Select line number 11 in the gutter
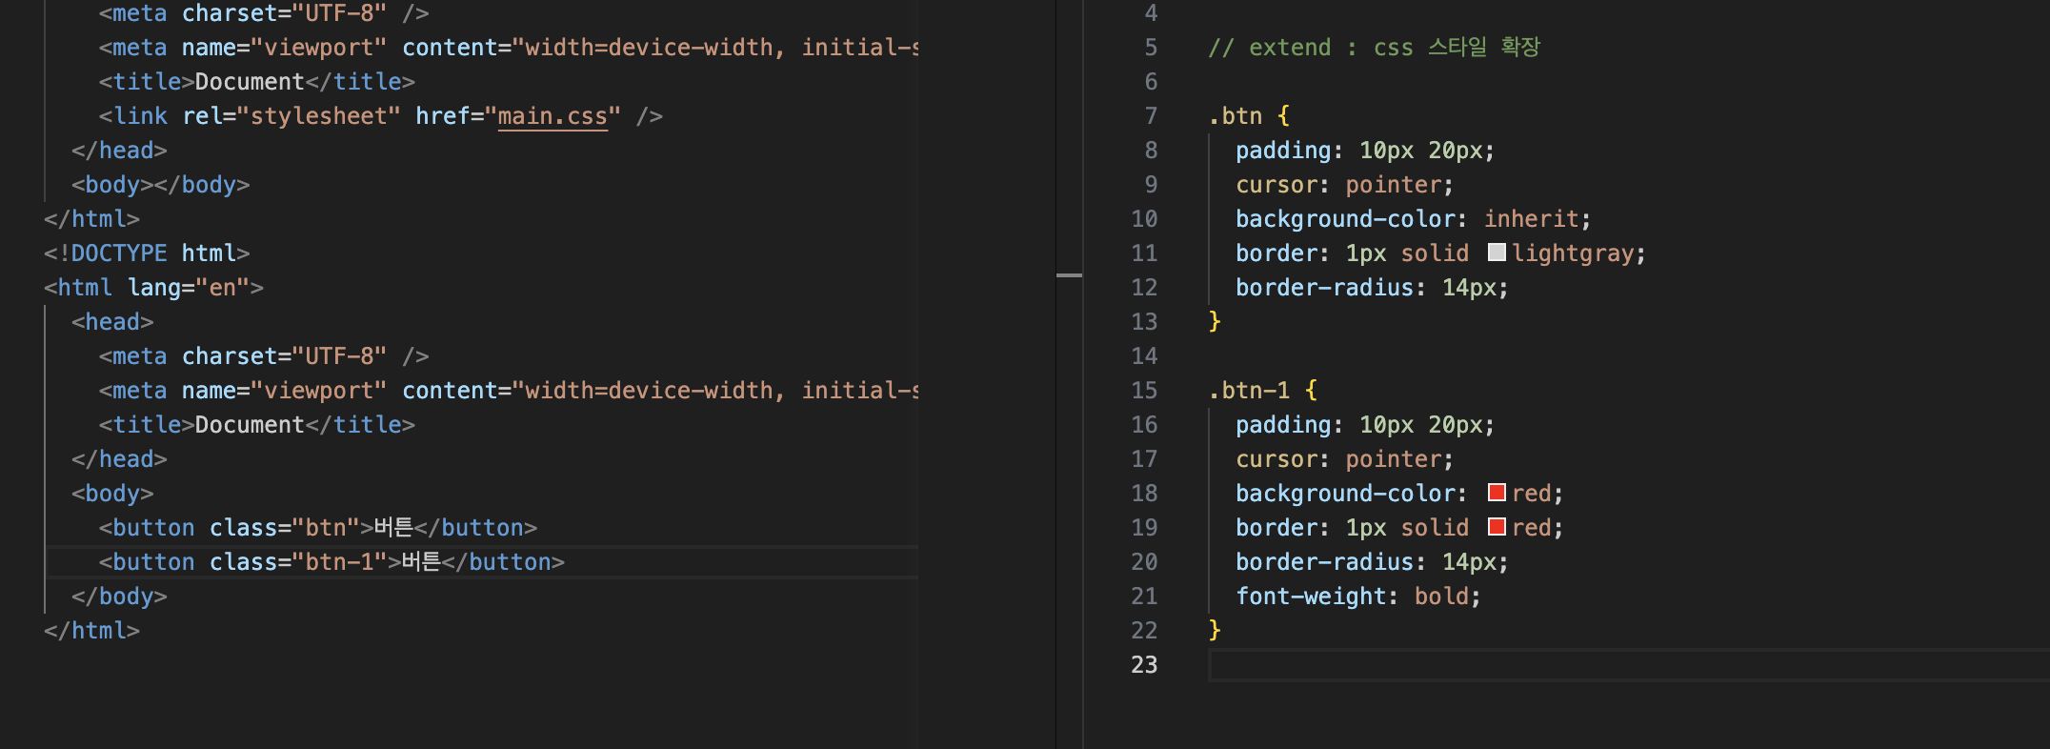 [1144, 253]
